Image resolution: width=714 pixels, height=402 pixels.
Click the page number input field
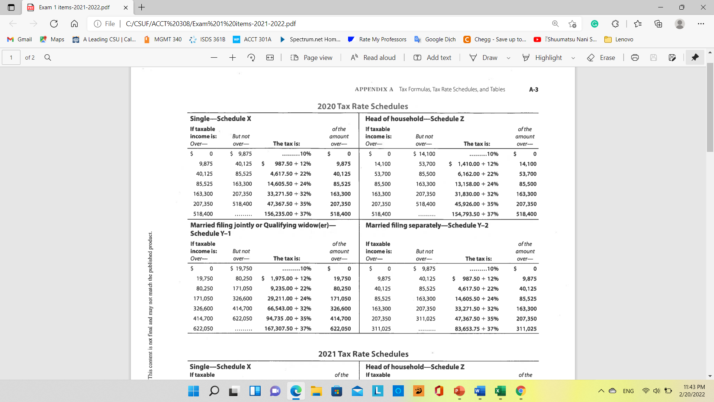(11, 57)
